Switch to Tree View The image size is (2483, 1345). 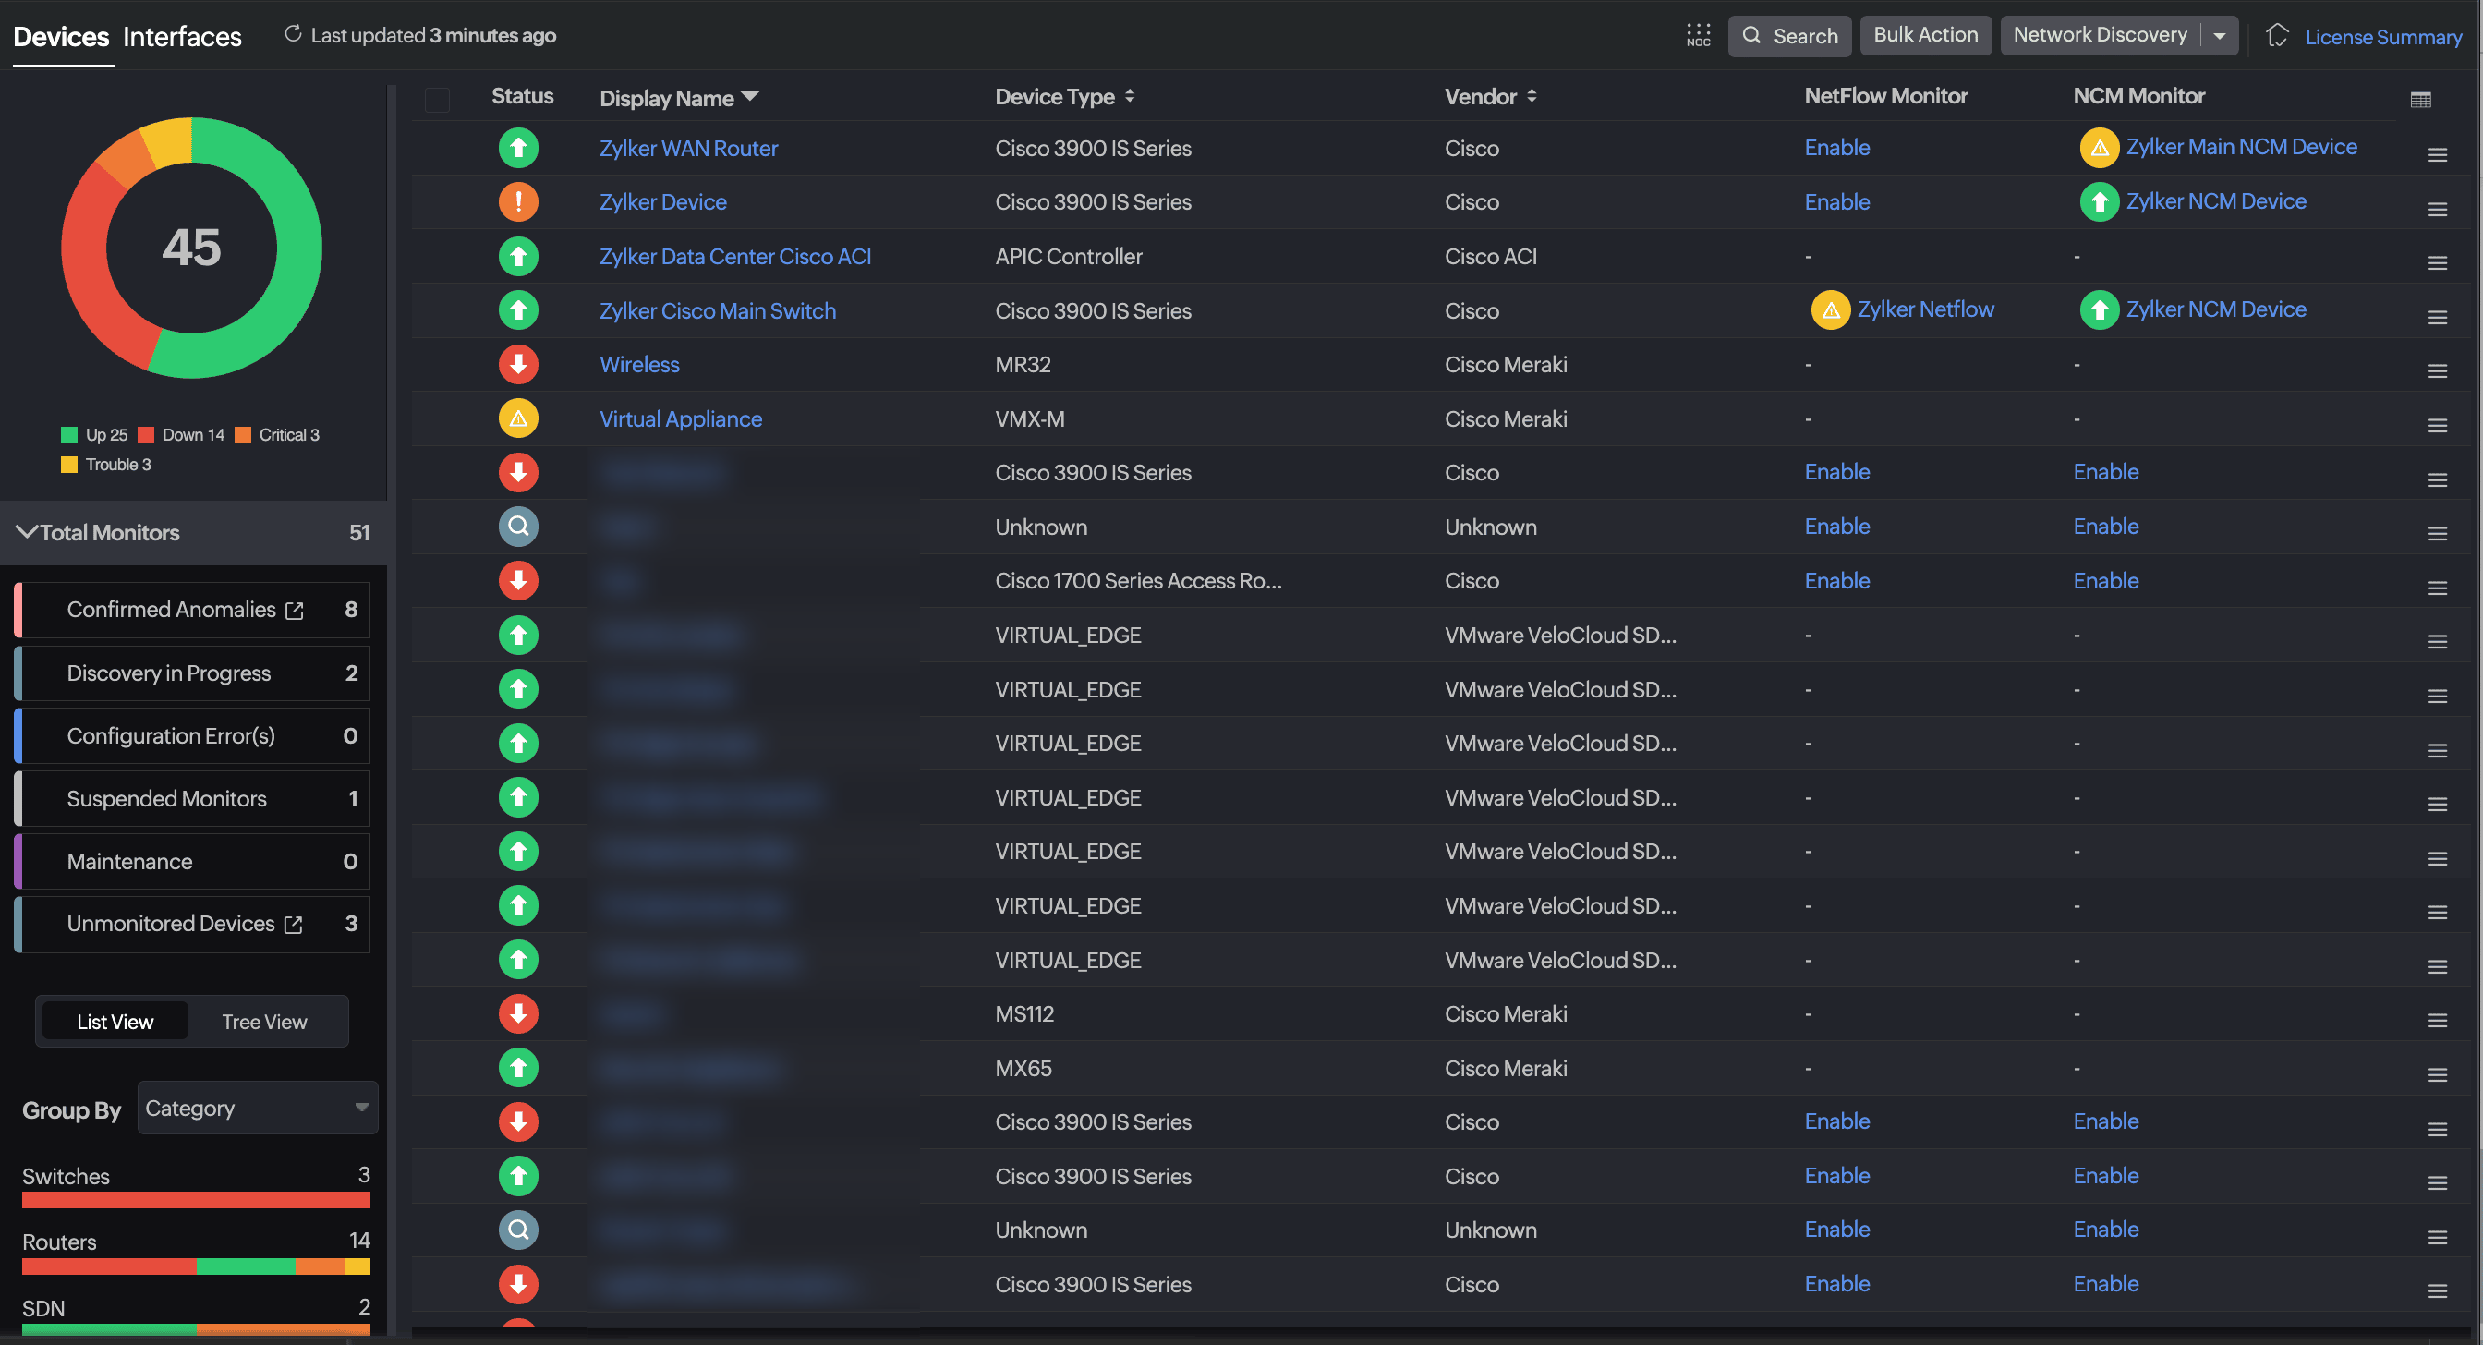(x=264, y=1022)
